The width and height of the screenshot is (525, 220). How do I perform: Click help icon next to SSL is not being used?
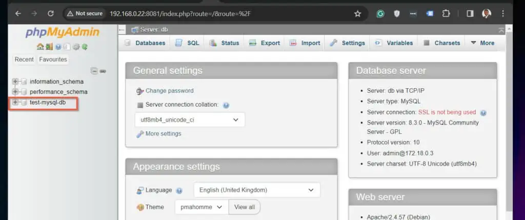click(x=483, y=112)
